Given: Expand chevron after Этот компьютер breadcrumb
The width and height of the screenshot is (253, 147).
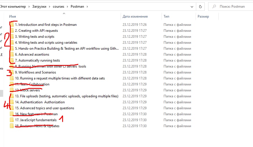Looking at the screenshot, I should (x=29, y=7).
